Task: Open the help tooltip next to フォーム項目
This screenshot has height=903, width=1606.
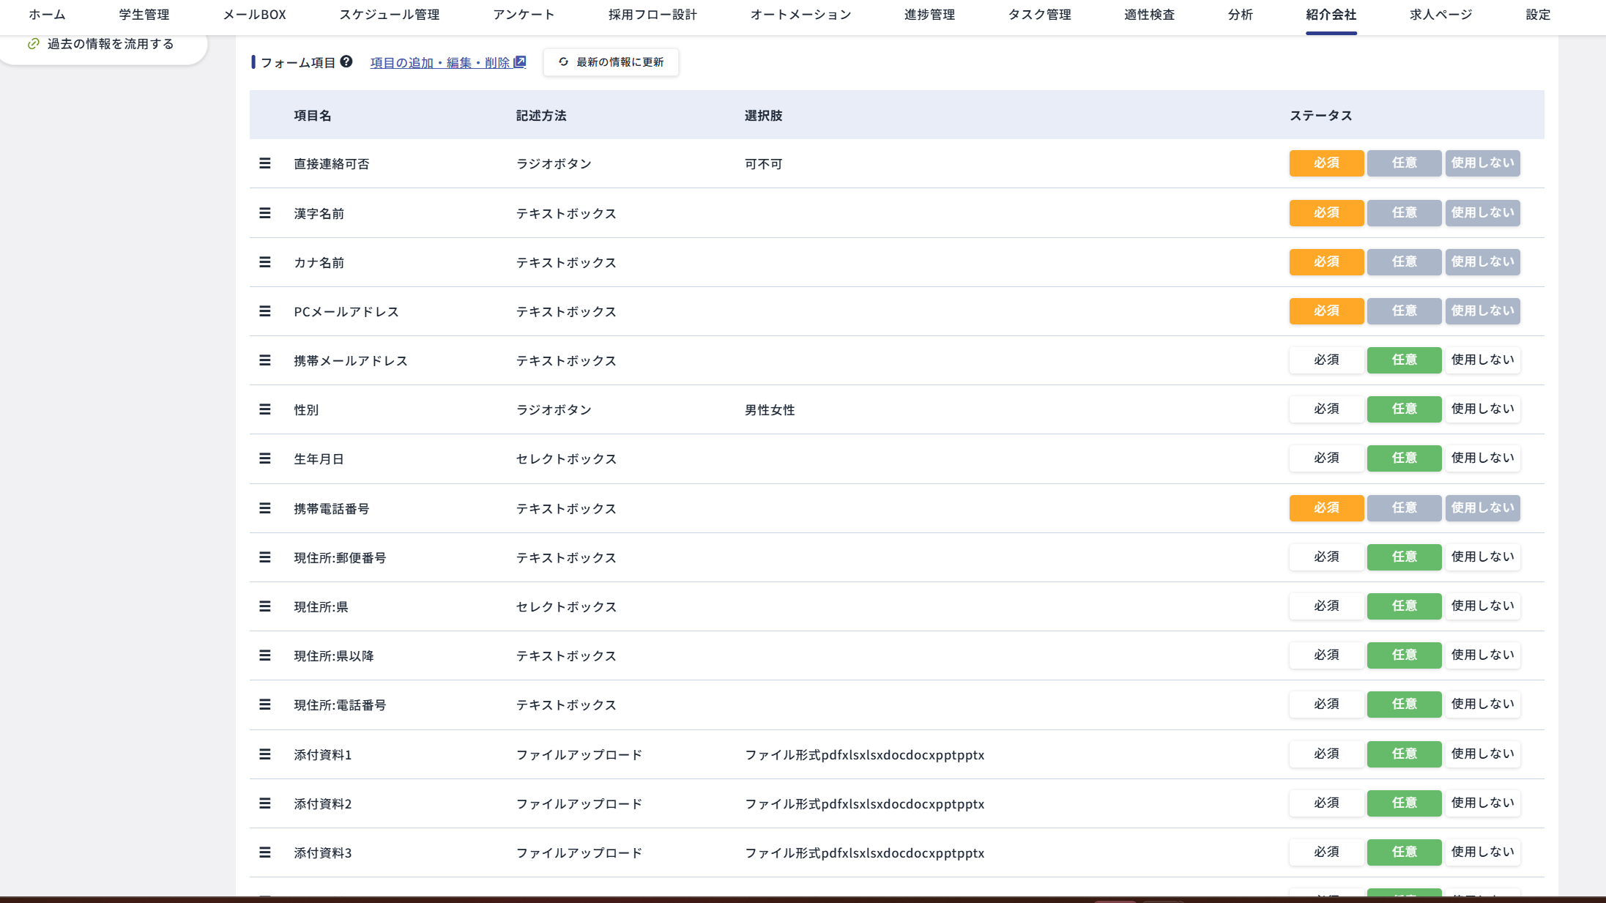Action: pyautogui.click(x=346, y=62)
